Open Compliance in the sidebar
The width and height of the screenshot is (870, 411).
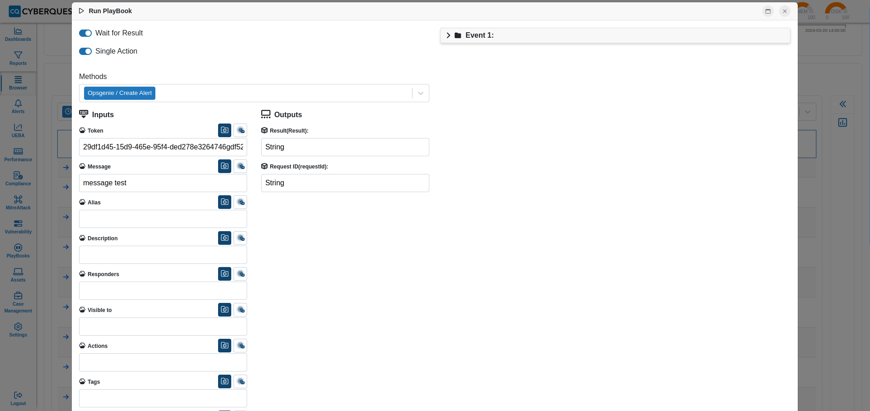click(18, 179)
